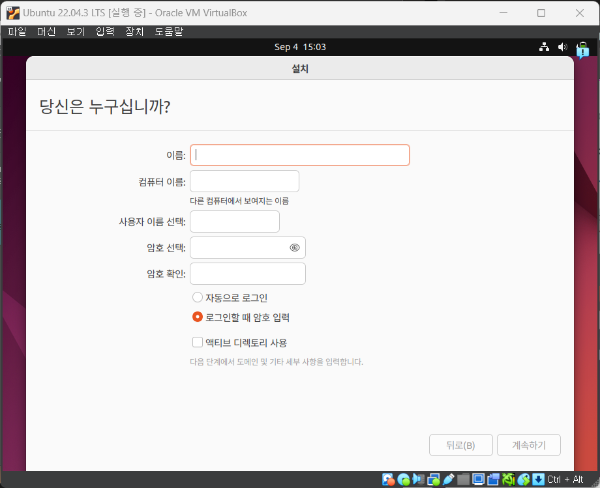Click the mouse integration indicator icon
This screenshot has width=600, height=488.
tap(524, 480)
